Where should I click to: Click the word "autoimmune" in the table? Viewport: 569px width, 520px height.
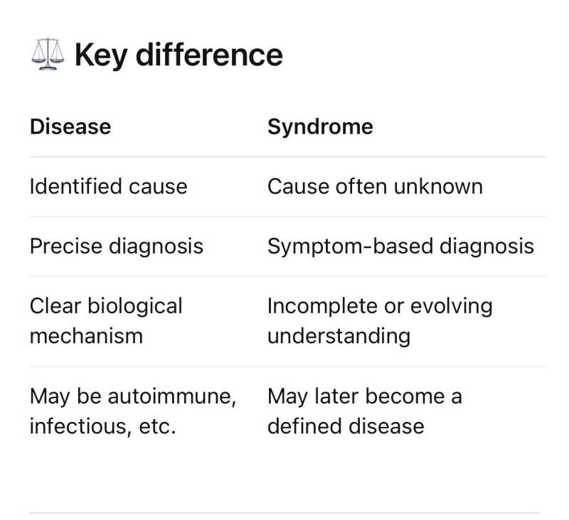[171, 396]
